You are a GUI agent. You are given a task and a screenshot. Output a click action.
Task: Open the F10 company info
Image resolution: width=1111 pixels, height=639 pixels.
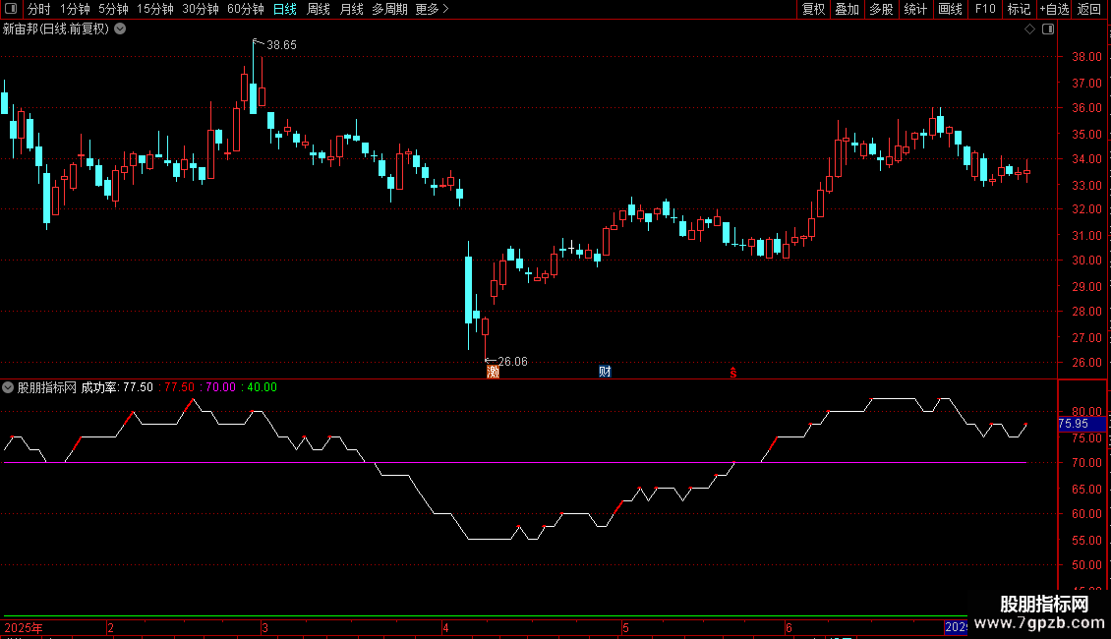[x=985, y=9]
